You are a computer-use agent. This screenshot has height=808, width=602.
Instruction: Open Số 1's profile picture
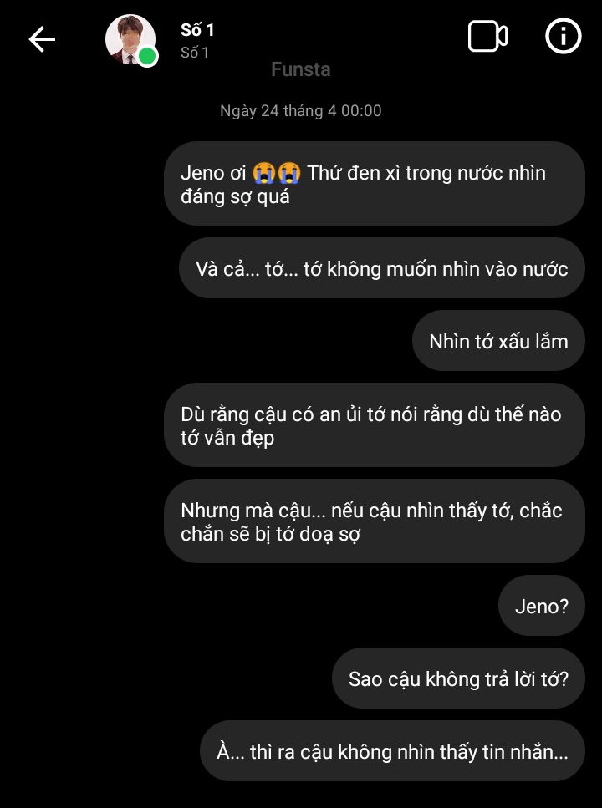click(130, 39)
